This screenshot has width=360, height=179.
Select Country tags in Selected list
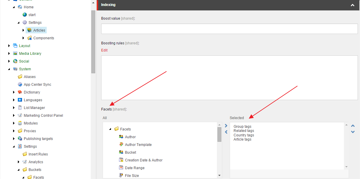coord(244,135)
